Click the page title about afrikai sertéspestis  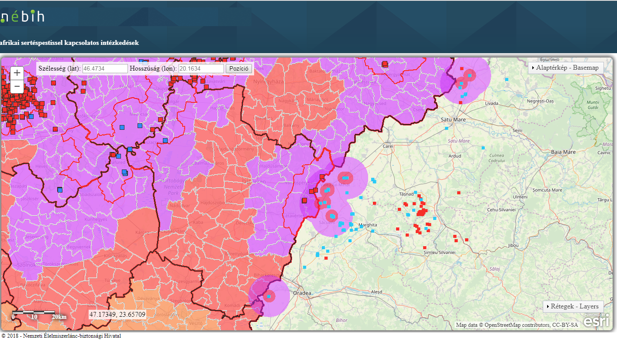coord(70,43)
